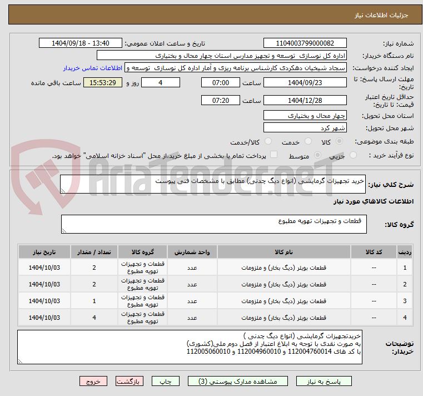The width and height of the screenshot is (423, 396).
Task: Click the شهر محل تحویل field شهر کرد
Action: pos(305,128)
